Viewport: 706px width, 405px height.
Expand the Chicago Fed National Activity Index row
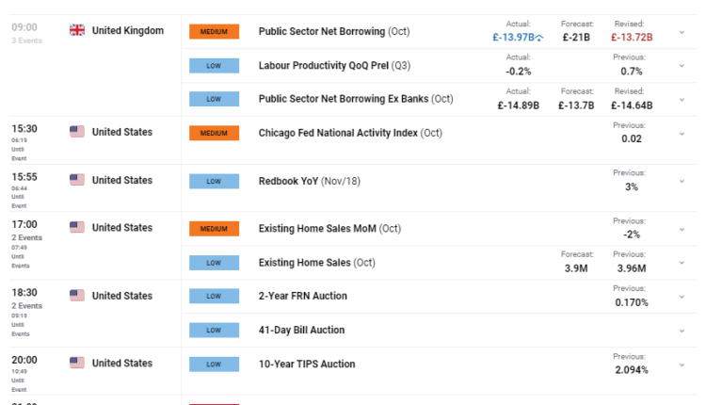point(682,134)
